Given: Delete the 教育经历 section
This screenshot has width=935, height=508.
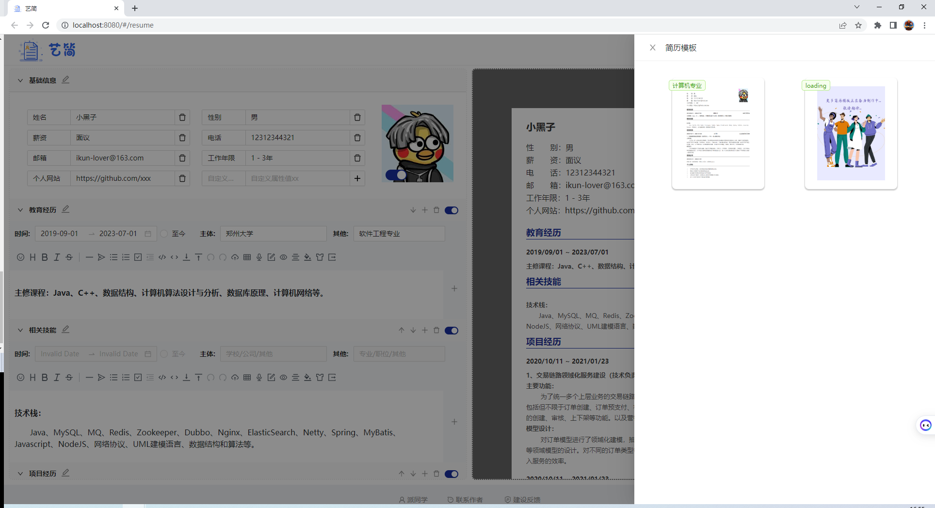Looking at the screenshot, I should pyautogui.click(x=436, y=210).
